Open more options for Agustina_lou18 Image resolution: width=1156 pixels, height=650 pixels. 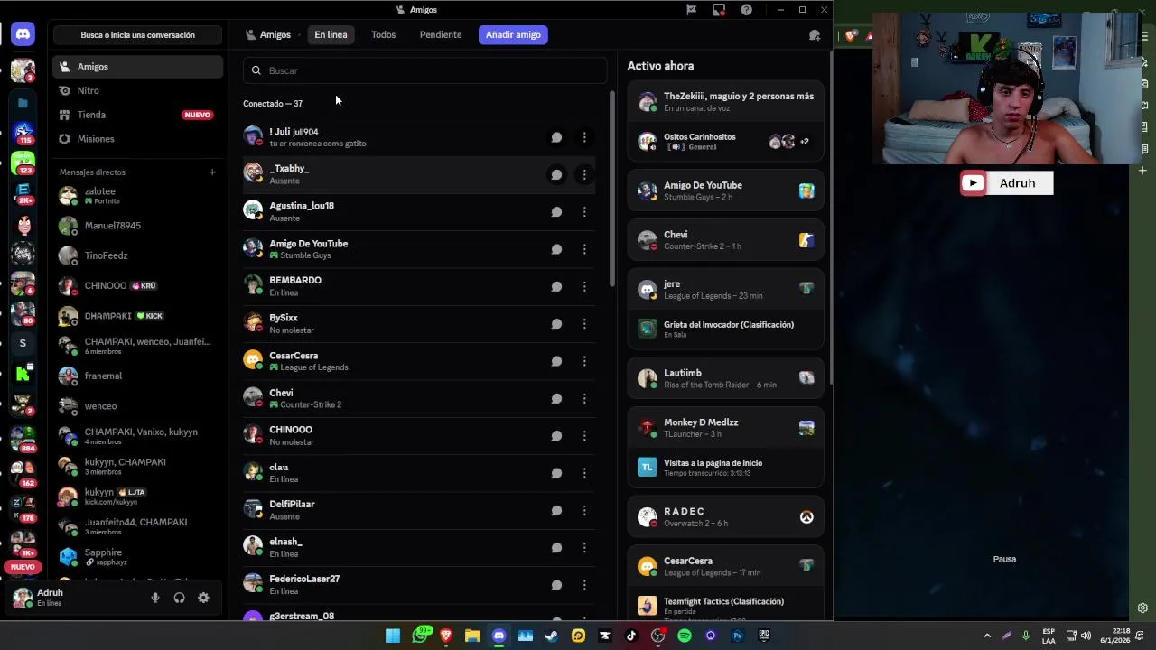tap(584, 211)
